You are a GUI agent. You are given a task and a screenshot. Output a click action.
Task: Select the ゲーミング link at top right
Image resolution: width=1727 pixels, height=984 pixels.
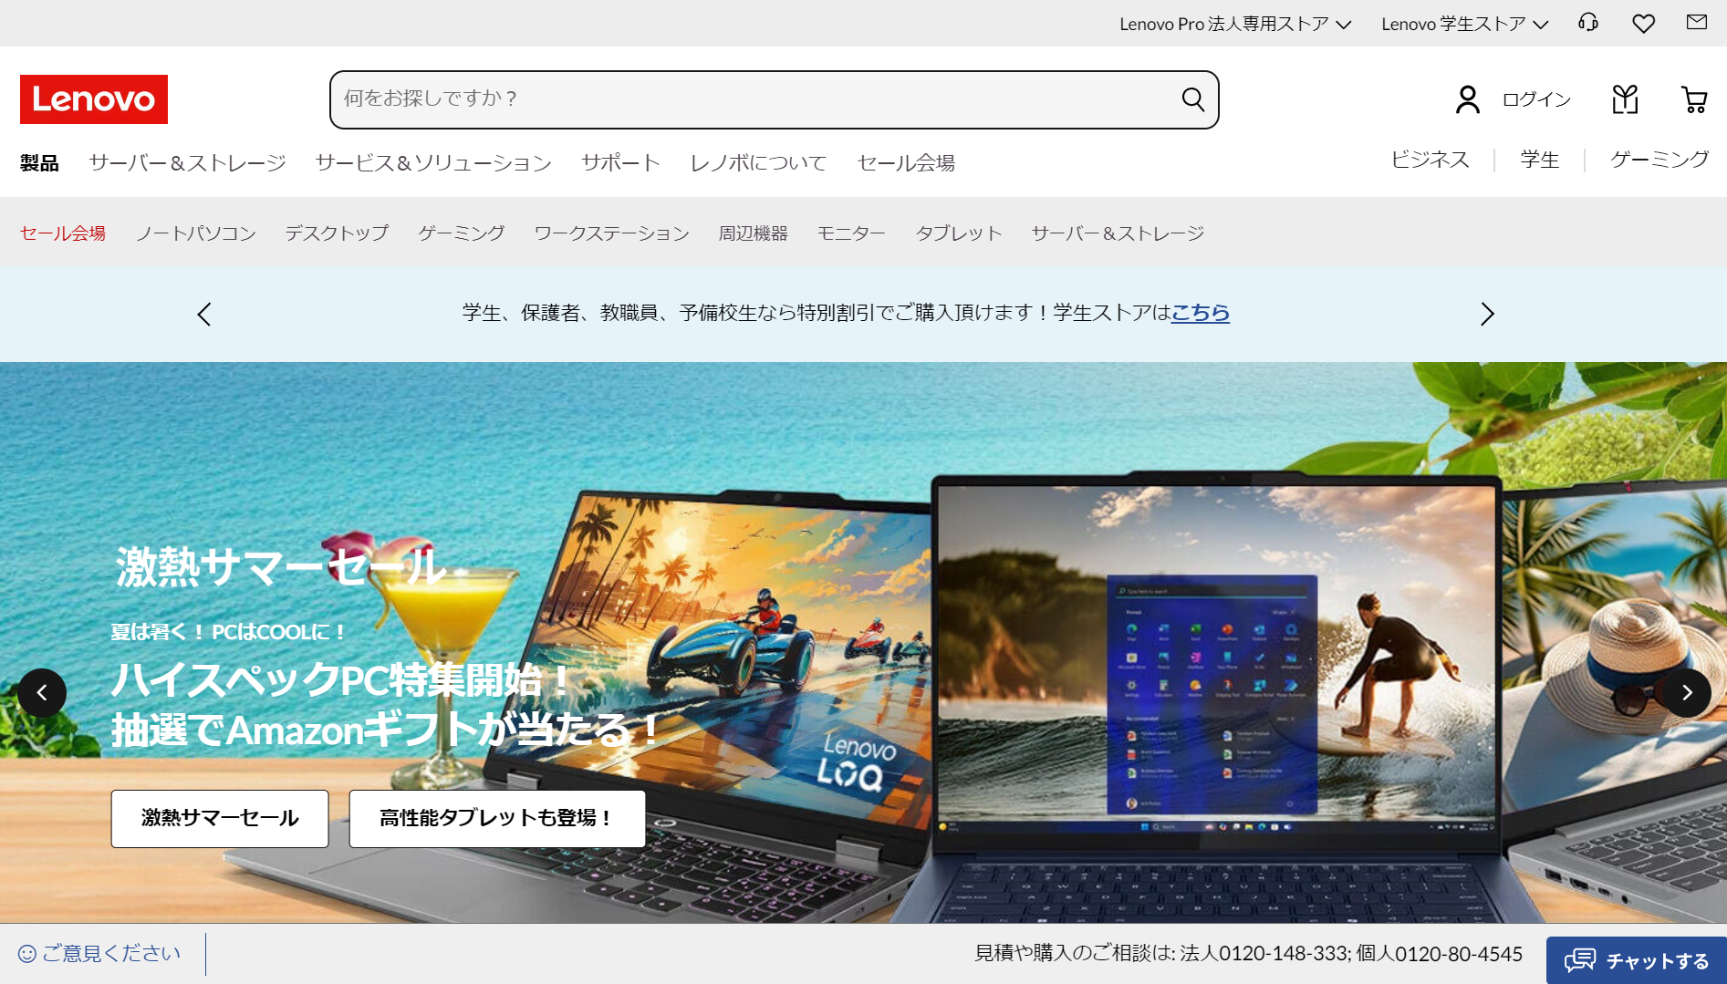pos(1659,160)
